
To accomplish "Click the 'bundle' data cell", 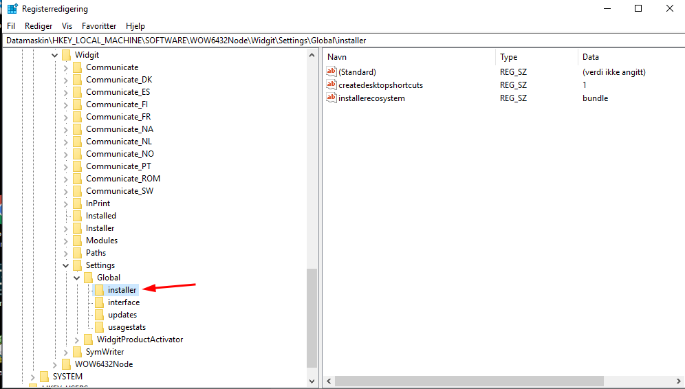I will click(595, 98).
